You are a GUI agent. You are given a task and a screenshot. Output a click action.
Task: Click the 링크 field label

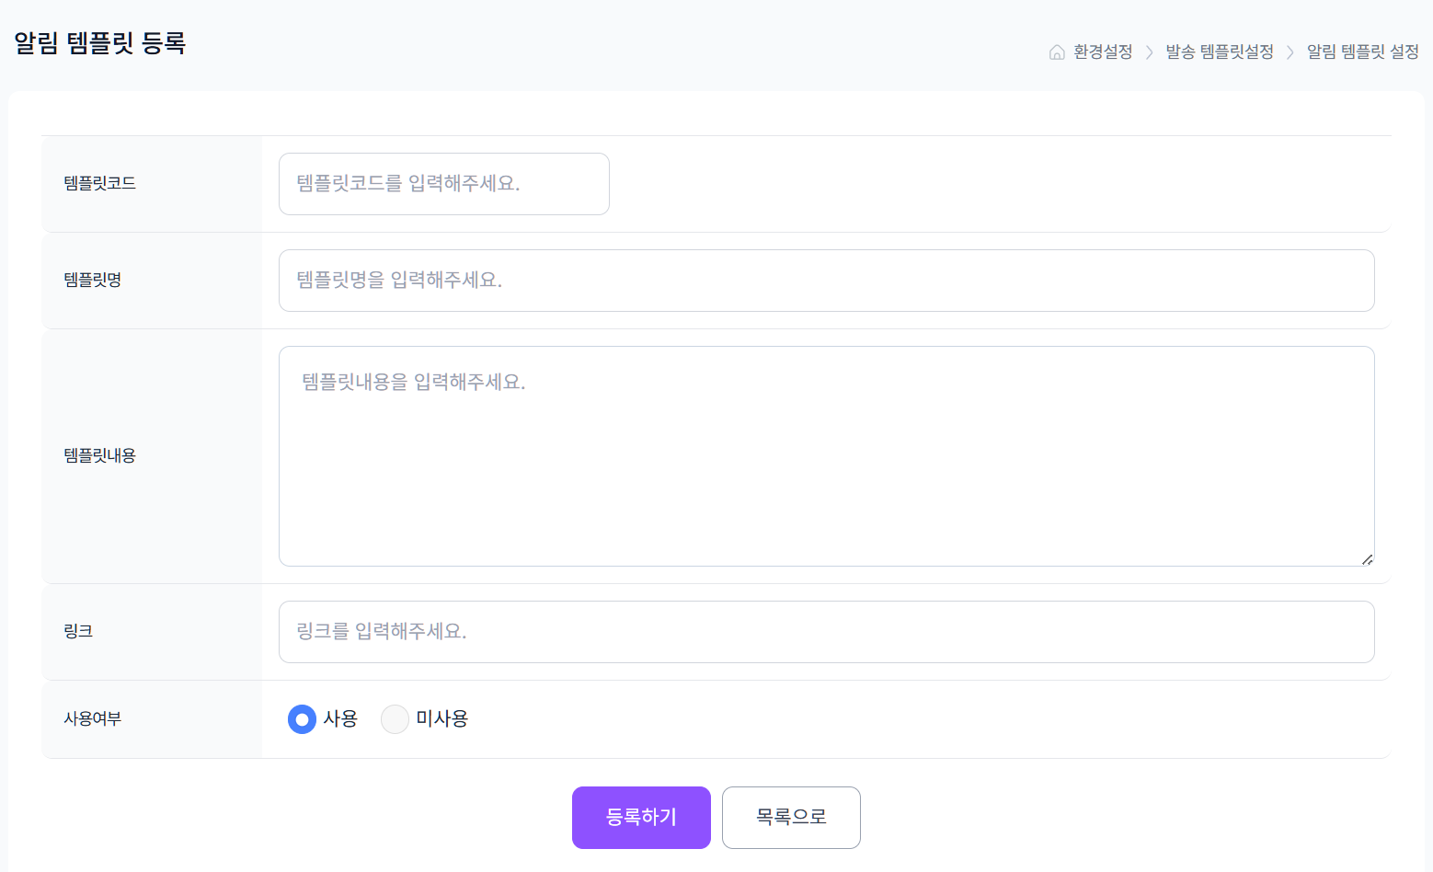point(78,632)
